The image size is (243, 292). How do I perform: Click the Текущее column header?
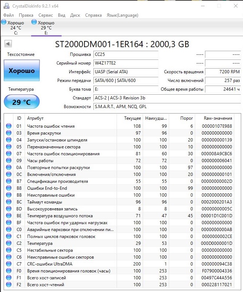pyautogui.click(x=129, y=118)
